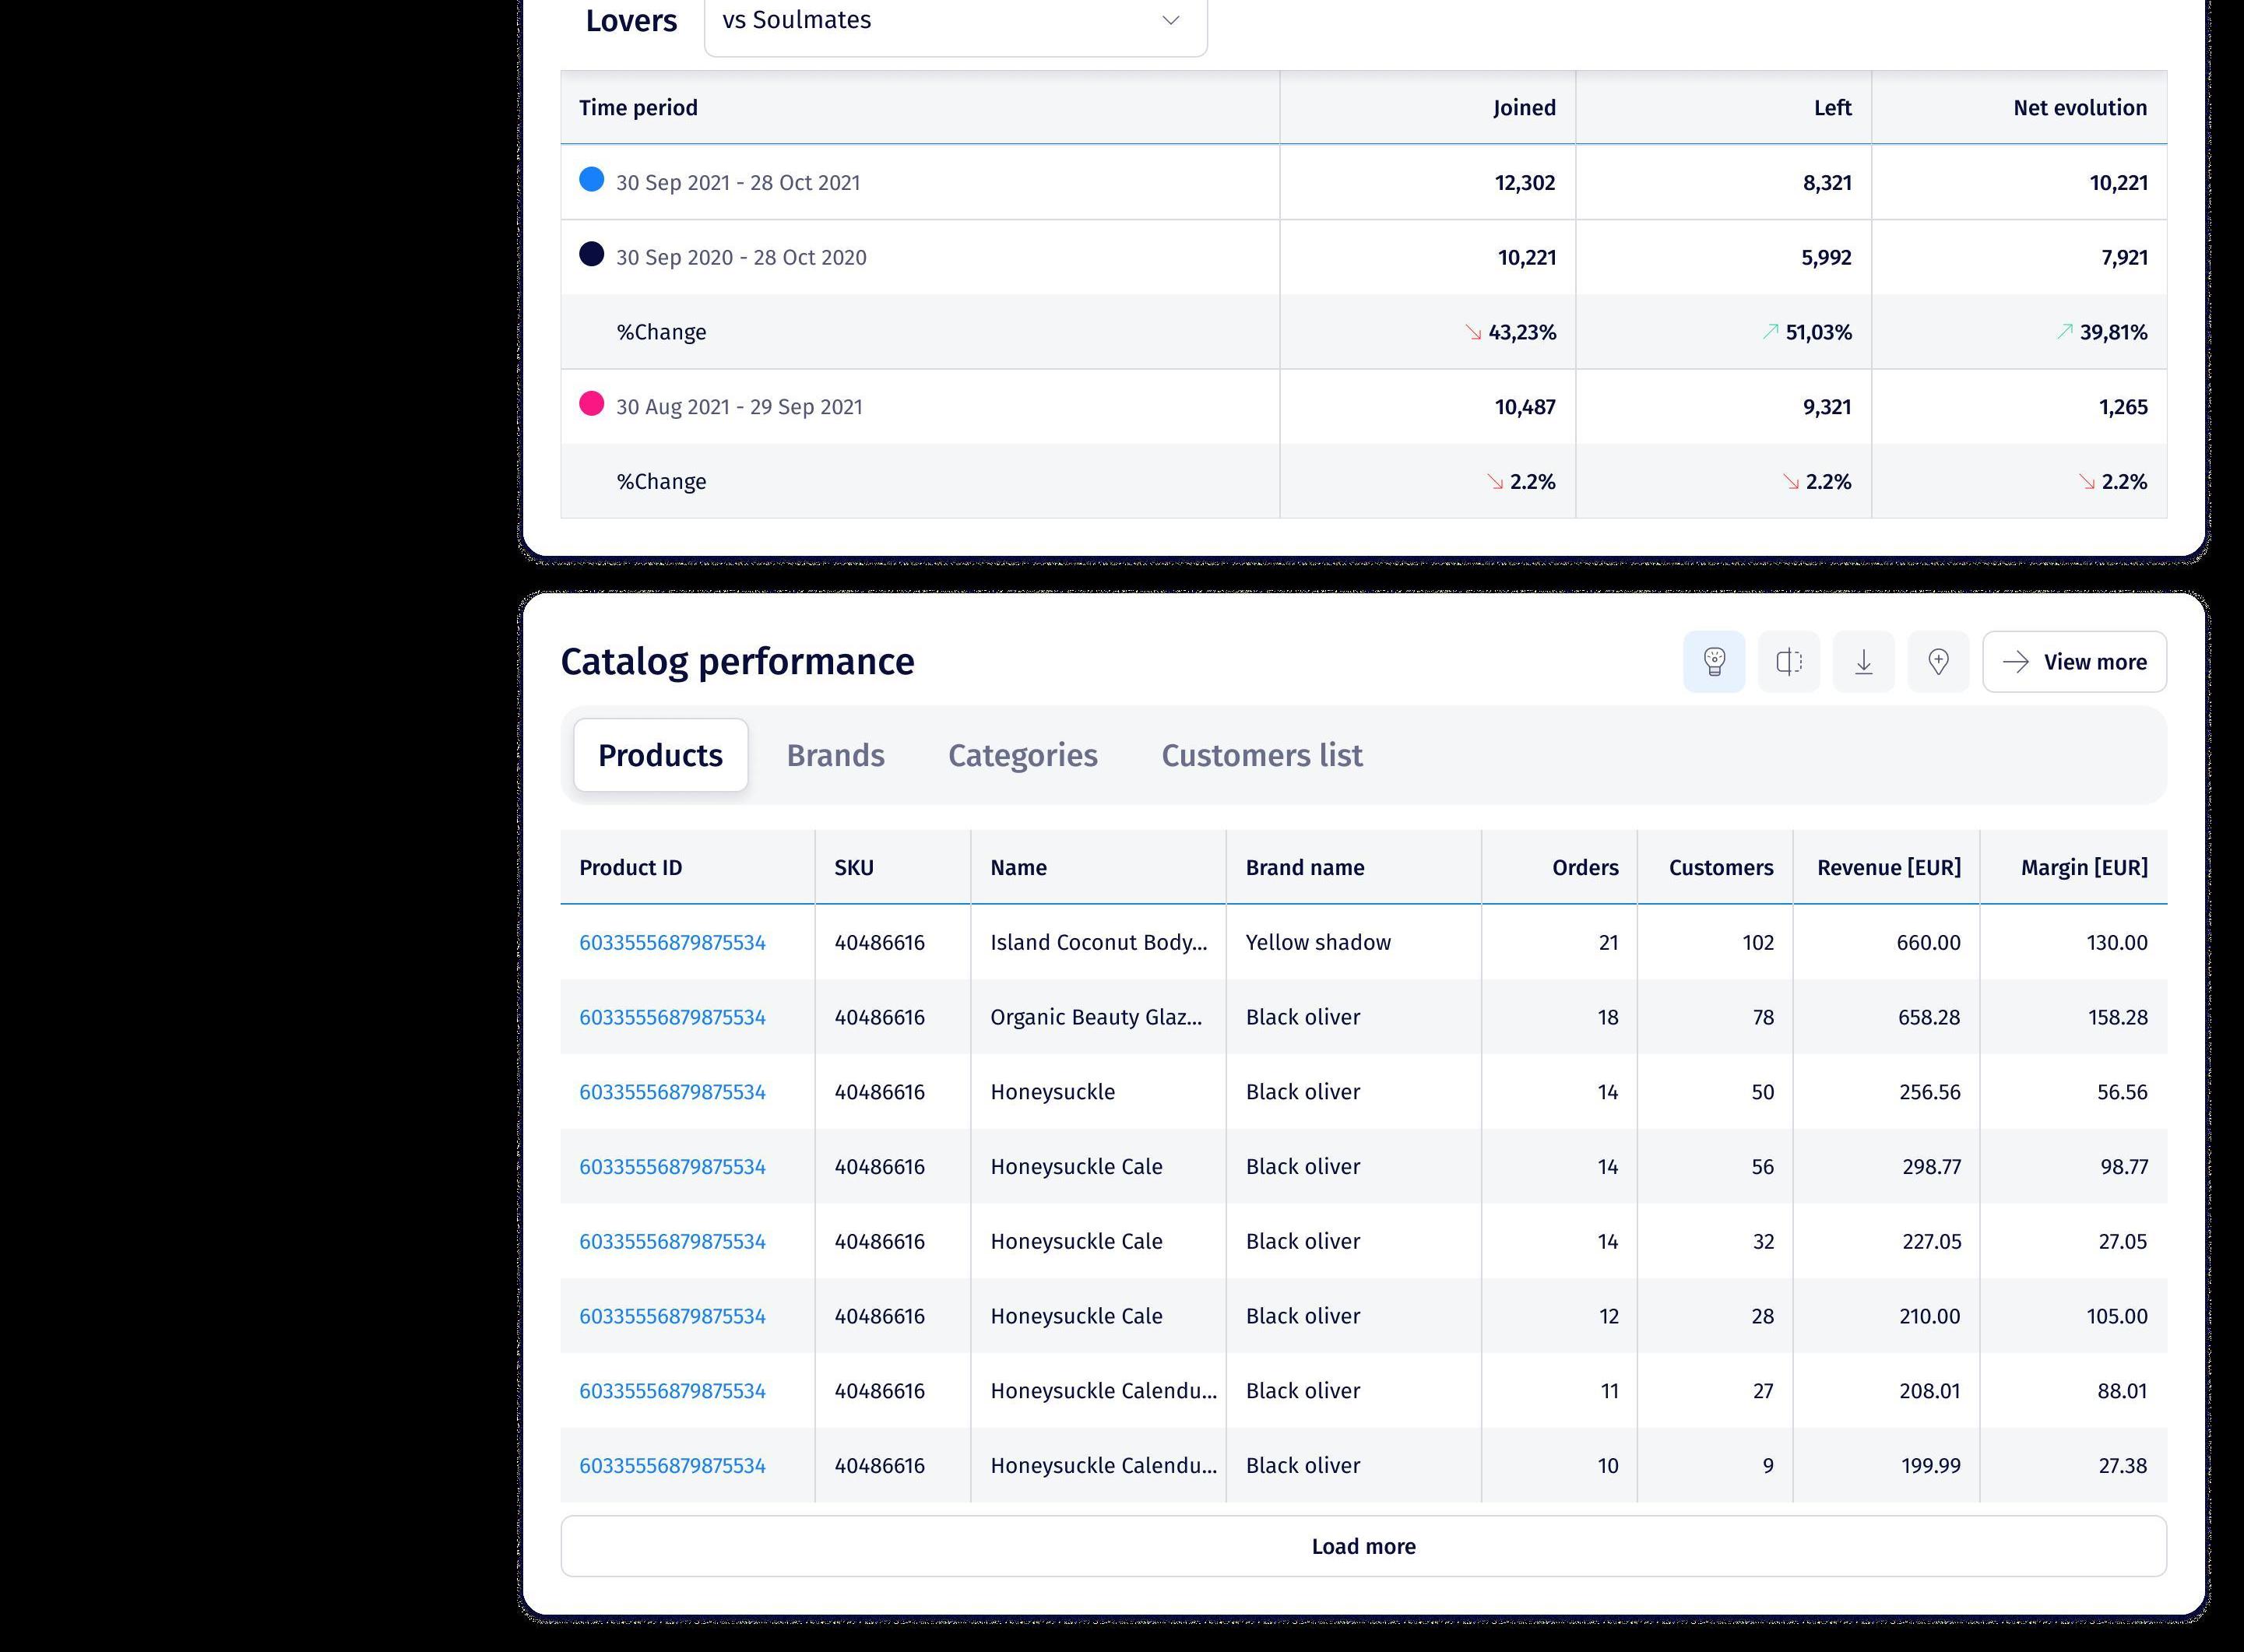This screenshot has height=1652, width=2244.
Task: Click the download icon in Catalog performance
Action: point(1864,662)
